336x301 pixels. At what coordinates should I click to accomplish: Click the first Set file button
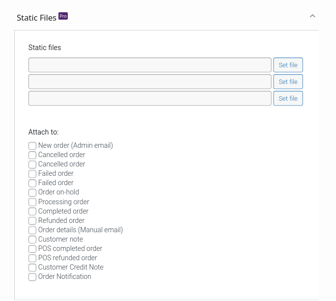click(288, 65)
